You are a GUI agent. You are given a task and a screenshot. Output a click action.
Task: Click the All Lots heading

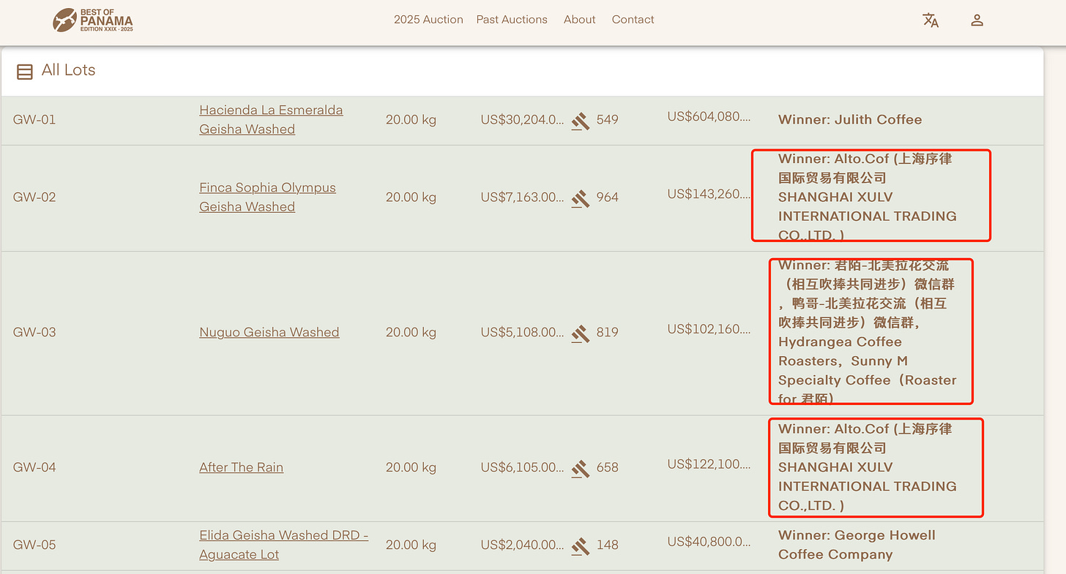point(68,70)
